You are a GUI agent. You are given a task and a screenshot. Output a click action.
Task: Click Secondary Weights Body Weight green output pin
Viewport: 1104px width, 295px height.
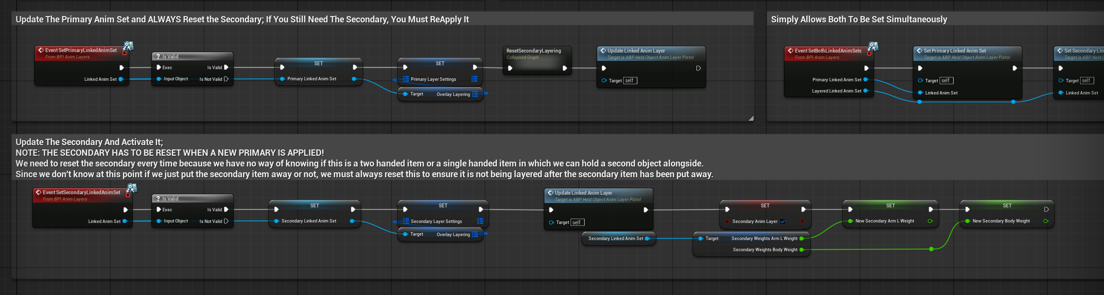point(801,250)
